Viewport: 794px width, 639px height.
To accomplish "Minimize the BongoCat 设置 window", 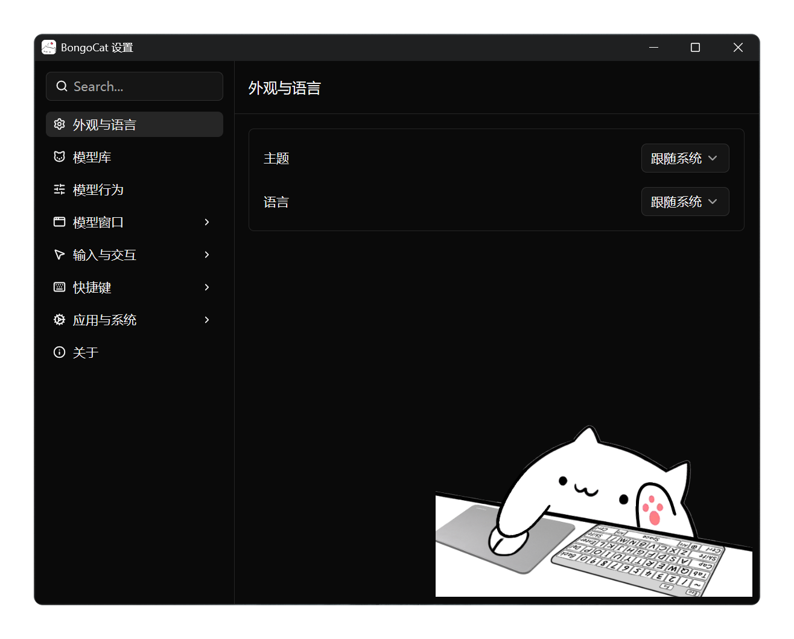I will coord(653,47).
